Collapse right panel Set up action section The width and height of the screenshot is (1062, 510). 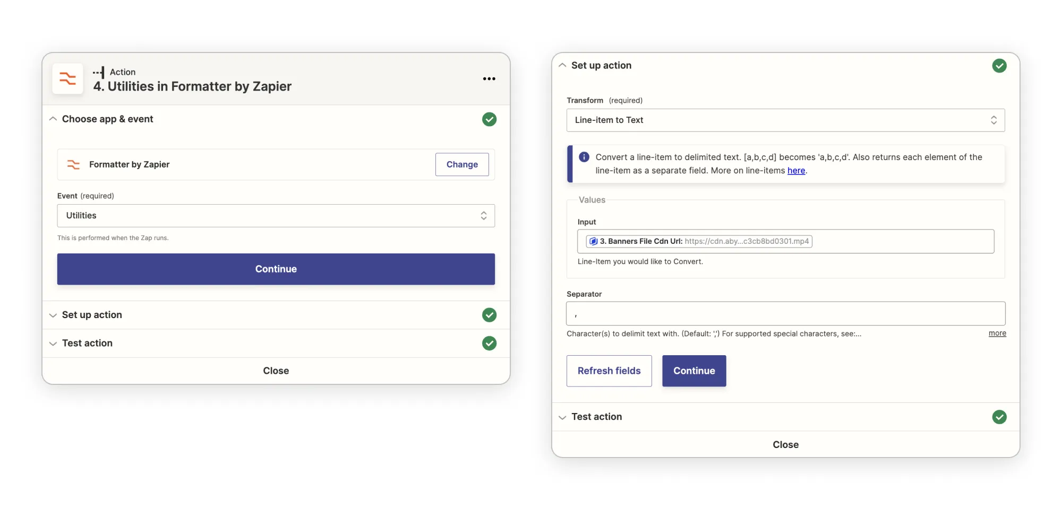(562, 65)
